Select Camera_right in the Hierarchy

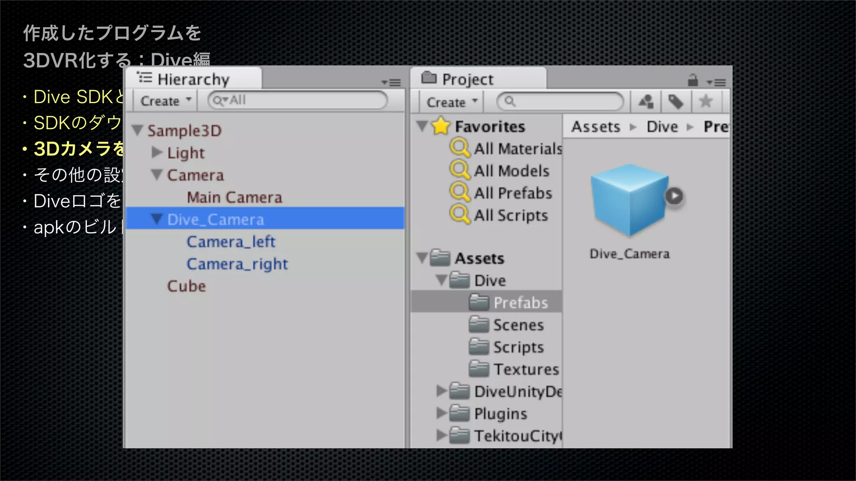237,264
